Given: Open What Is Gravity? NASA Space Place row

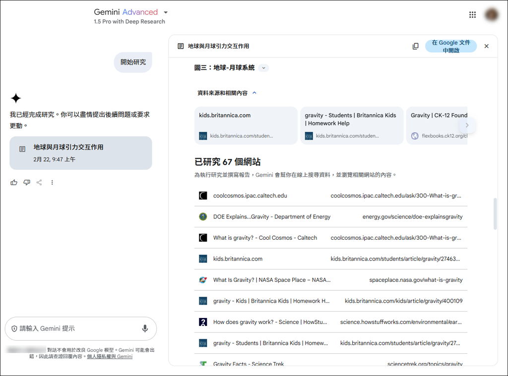Looking at the screenshot, I should tap(331, 280).
